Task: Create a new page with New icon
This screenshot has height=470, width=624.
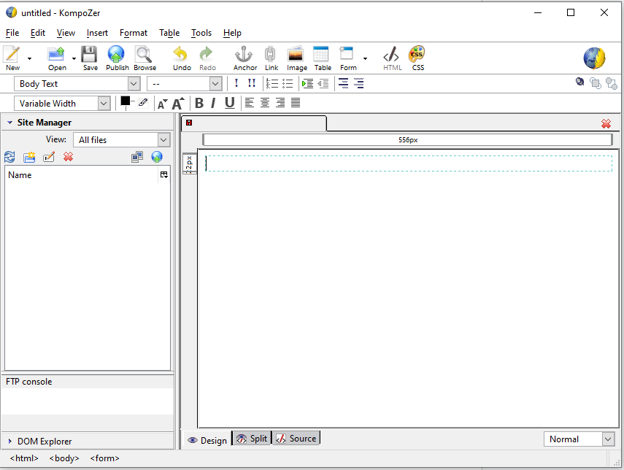Action: pyautogui.click(x=12, y=58)
